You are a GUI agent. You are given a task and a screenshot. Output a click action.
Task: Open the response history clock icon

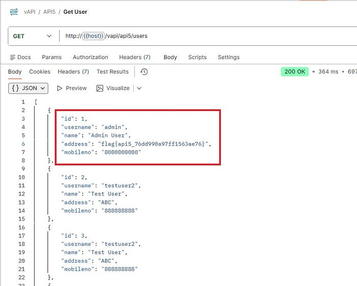coord(144,72)
